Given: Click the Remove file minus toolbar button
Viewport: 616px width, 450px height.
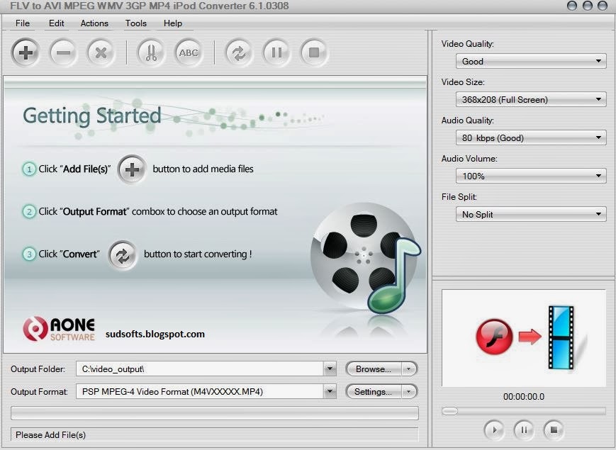Looking at the screenshot, I should [x=63, y=52].
